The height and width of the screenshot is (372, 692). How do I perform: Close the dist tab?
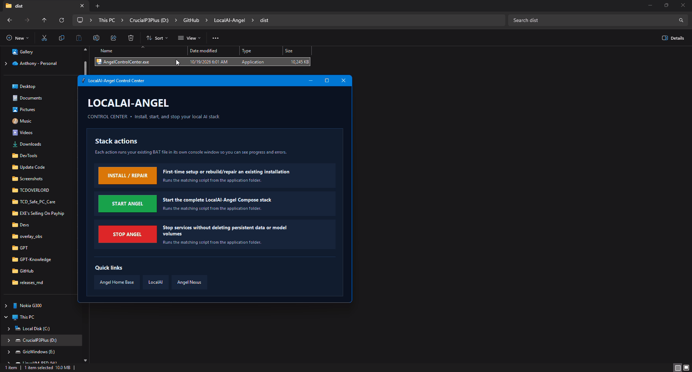pyautogui.click(x=82, y=6)
